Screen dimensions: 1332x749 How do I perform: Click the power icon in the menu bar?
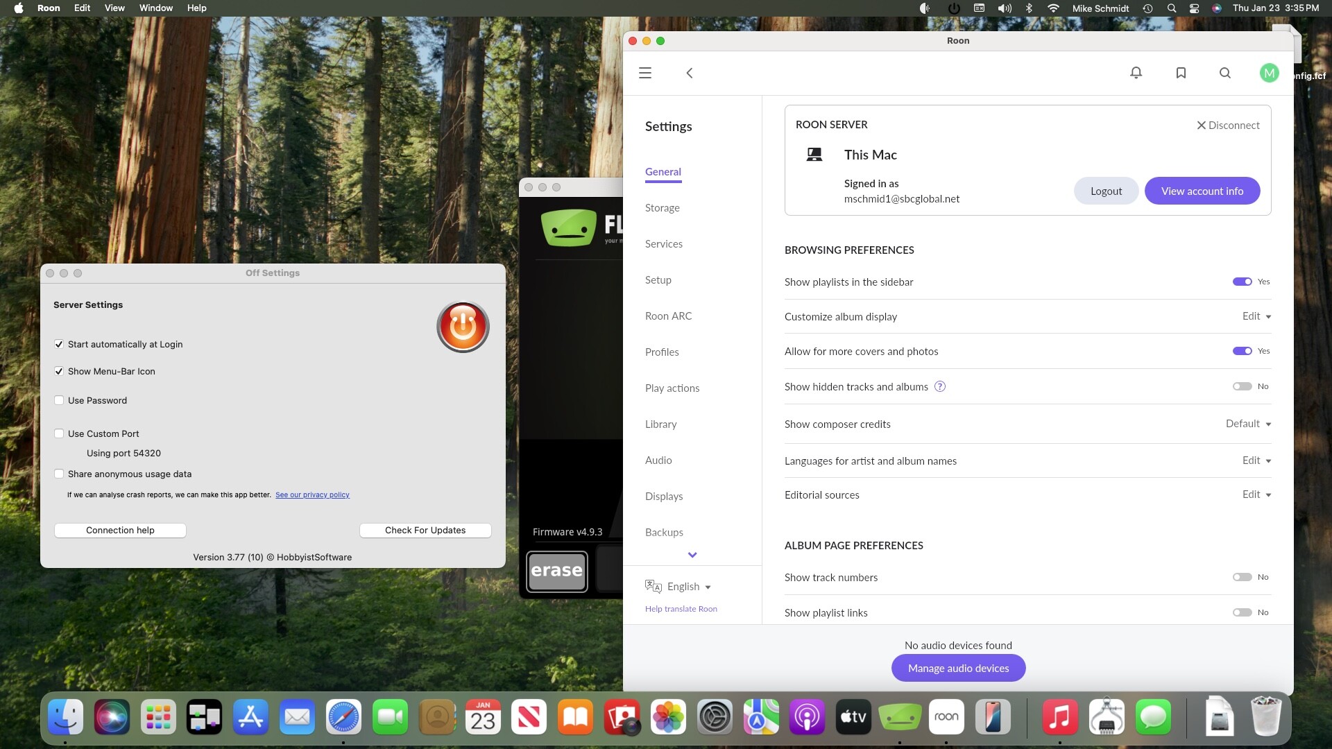(954, 8)
